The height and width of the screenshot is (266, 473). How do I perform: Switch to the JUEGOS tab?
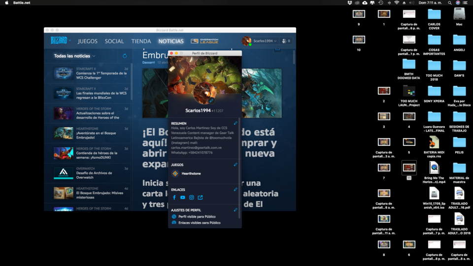(88, 41)
